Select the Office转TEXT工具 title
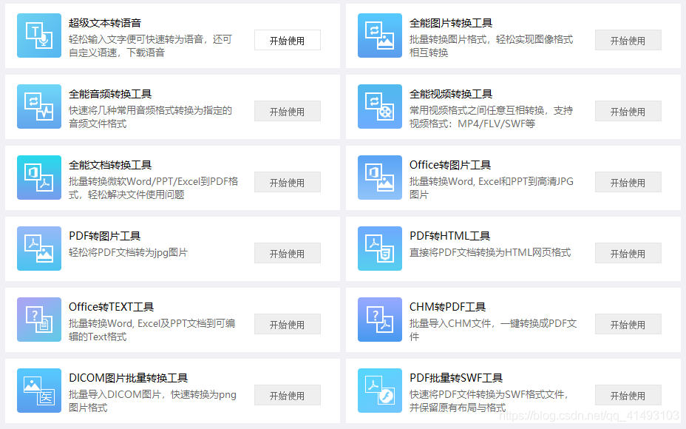686x429 pixels. [x=111, y=307]
